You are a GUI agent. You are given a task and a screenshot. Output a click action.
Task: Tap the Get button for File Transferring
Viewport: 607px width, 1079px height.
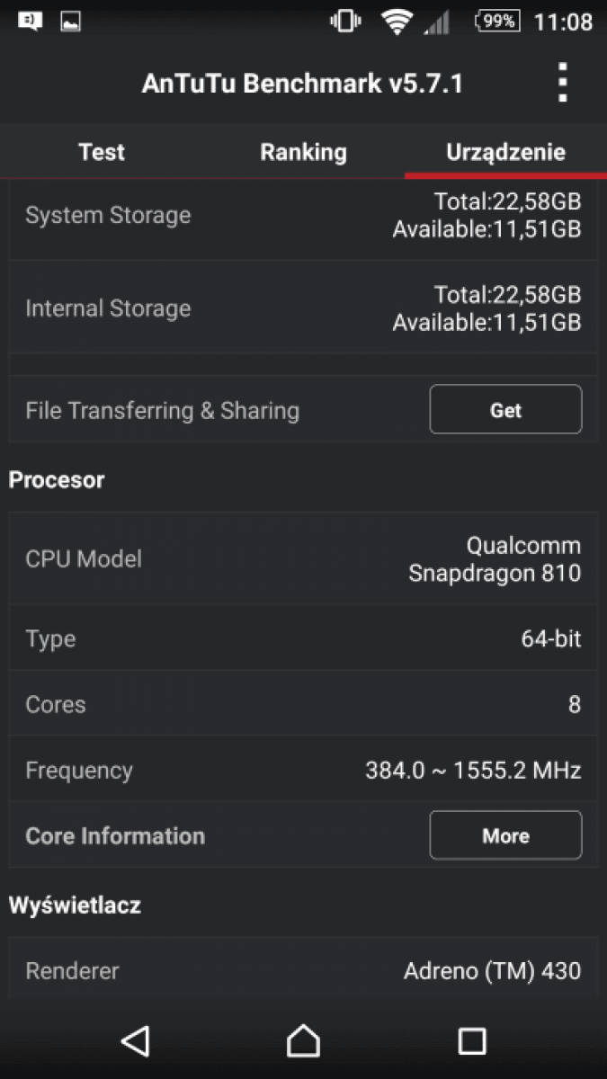[x=505, y=410]
